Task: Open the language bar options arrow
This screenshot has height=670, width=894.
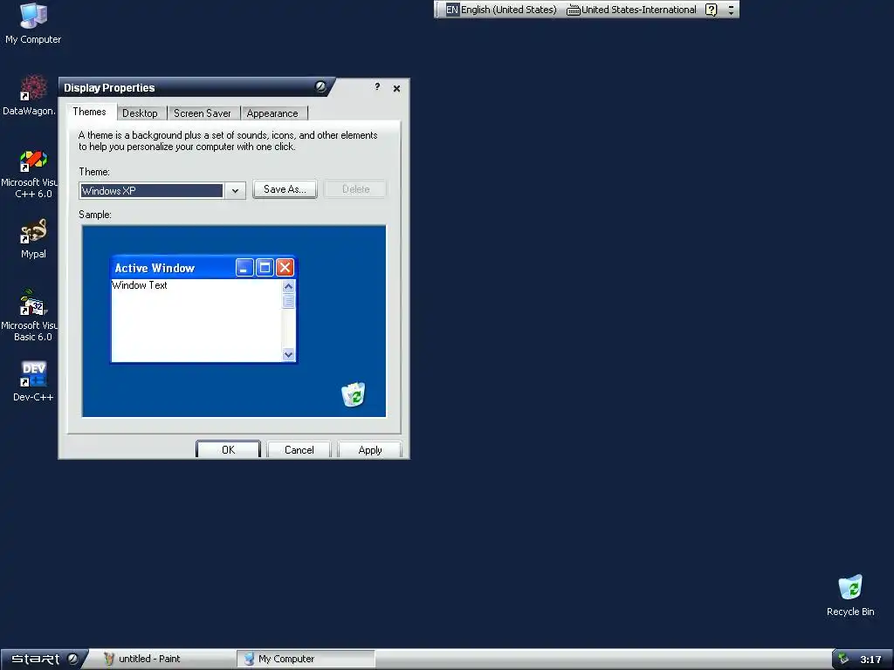Action: click(x=731, y=10)
